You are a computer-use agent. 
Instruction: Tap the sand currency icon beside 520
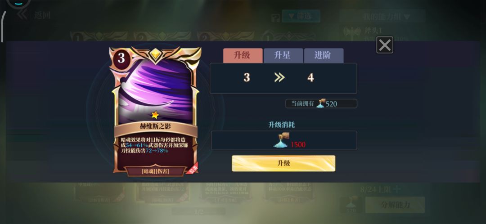[x=321, y=103]
